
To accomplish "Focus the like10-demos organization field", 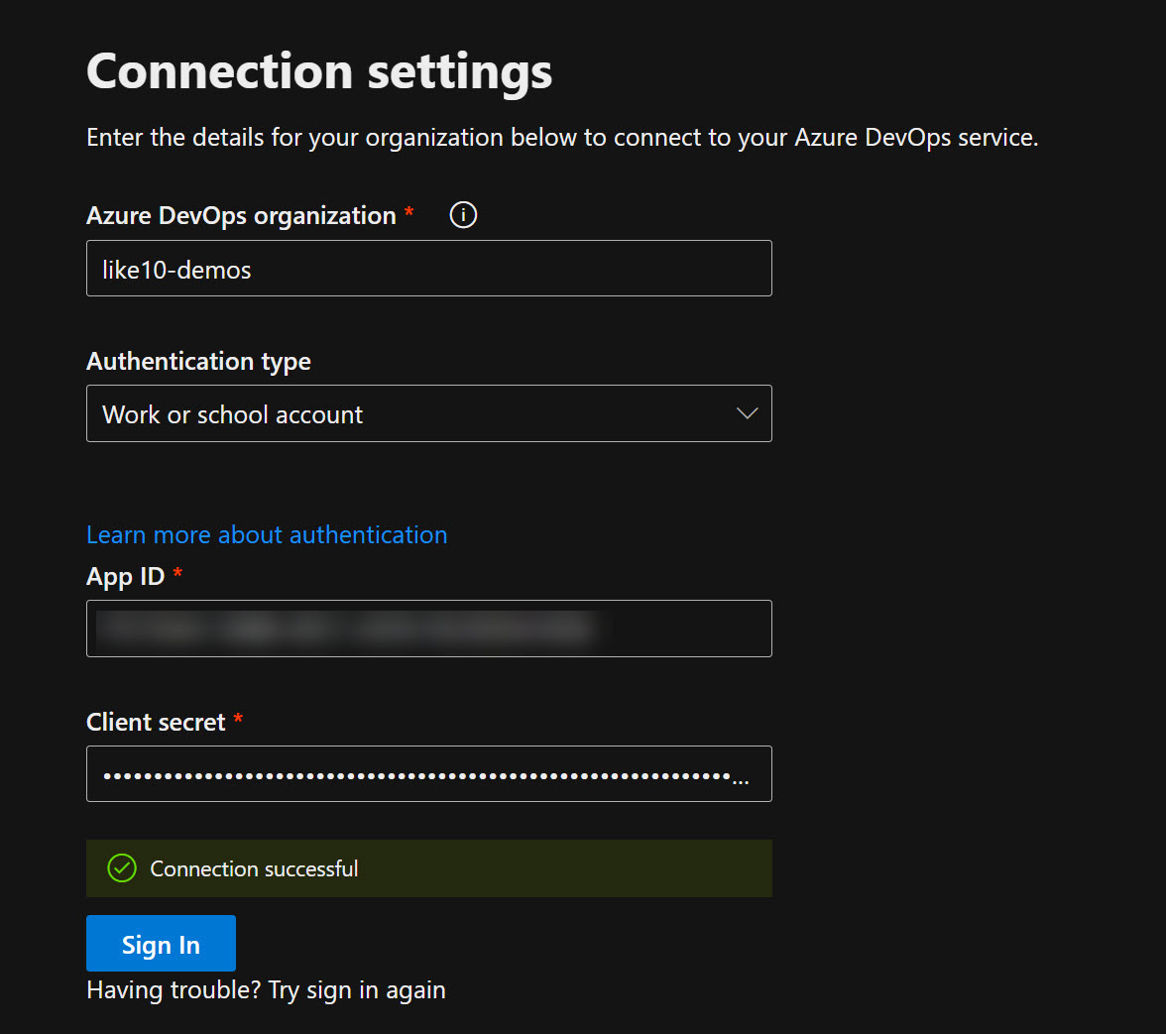I will click(x=428, y=269).
